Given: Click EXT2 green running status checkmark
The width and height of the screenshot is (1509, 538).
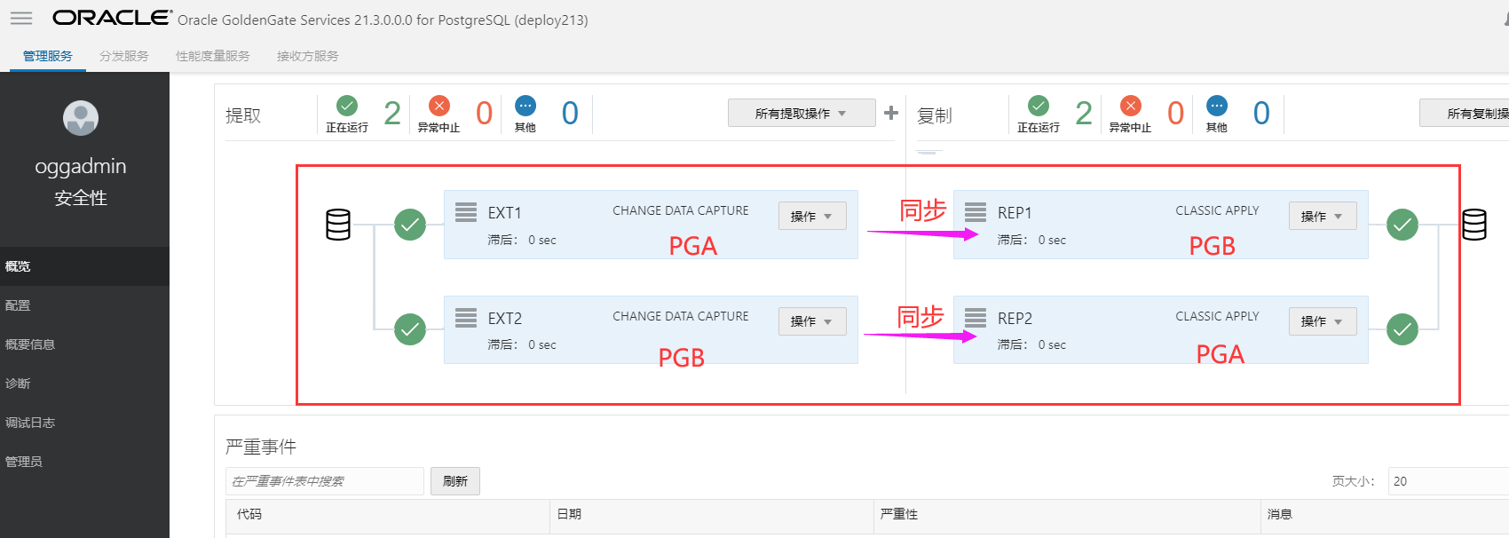Looking at the screenshot, I should 410,329.
